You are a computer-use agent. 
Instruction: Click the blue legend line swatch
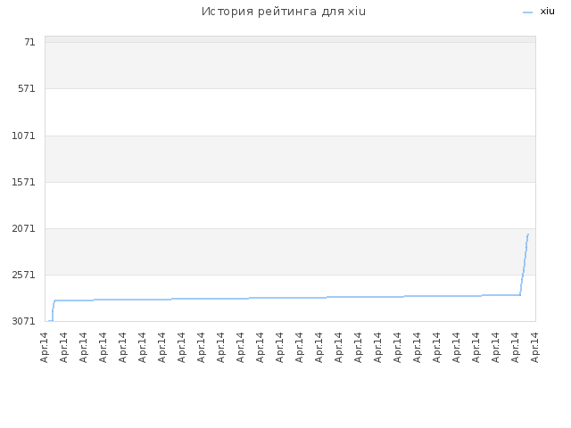[x=527, y=12]
